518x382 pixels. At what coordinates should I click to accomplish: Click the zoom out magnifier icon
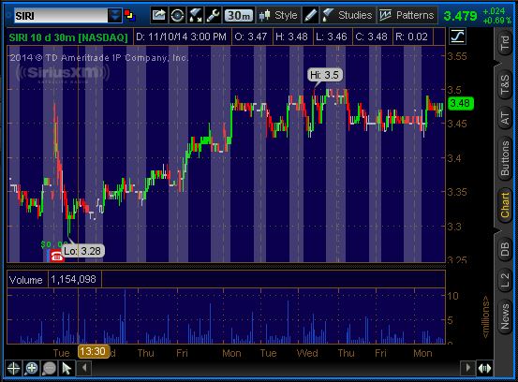(x=49, y=368)
